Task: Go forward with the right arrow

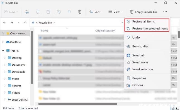Action: tap(12, 23)
